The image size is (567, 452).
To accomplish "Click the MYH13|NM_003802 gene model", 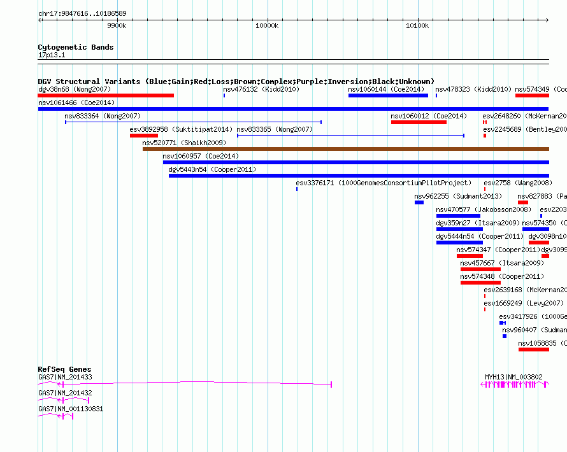I will 515,385.
